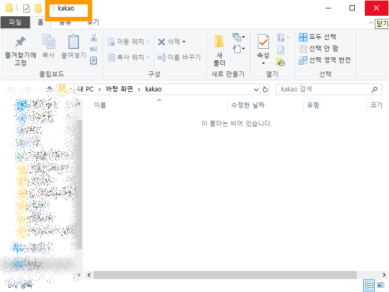Click the folder icon in quick access toolbar
389x292 pixels.
pos(9,8)
